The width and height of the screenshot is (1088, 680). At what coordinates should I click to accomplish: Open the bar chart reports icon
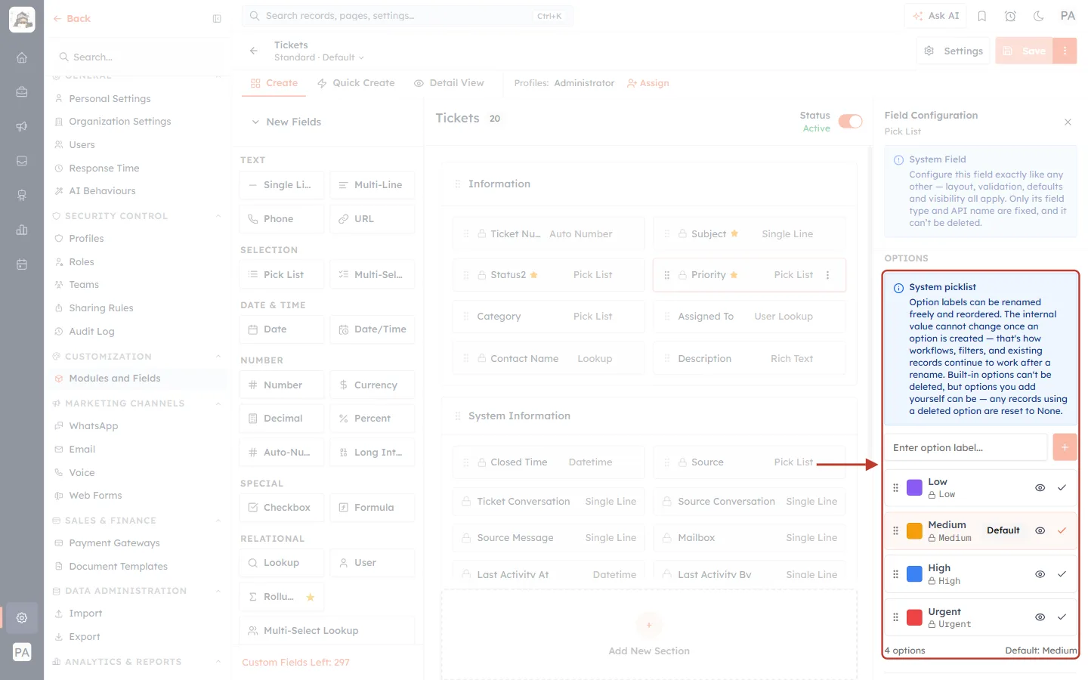coord(22,230)
